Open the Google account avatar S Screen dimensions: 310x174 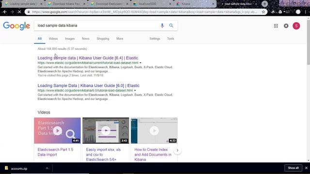(296, 26)
